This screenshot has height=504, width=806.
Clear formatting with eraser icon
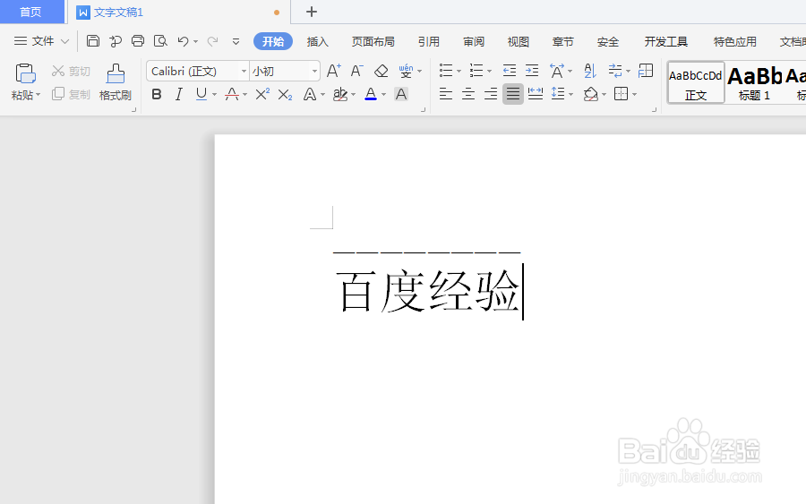(381, 71)
